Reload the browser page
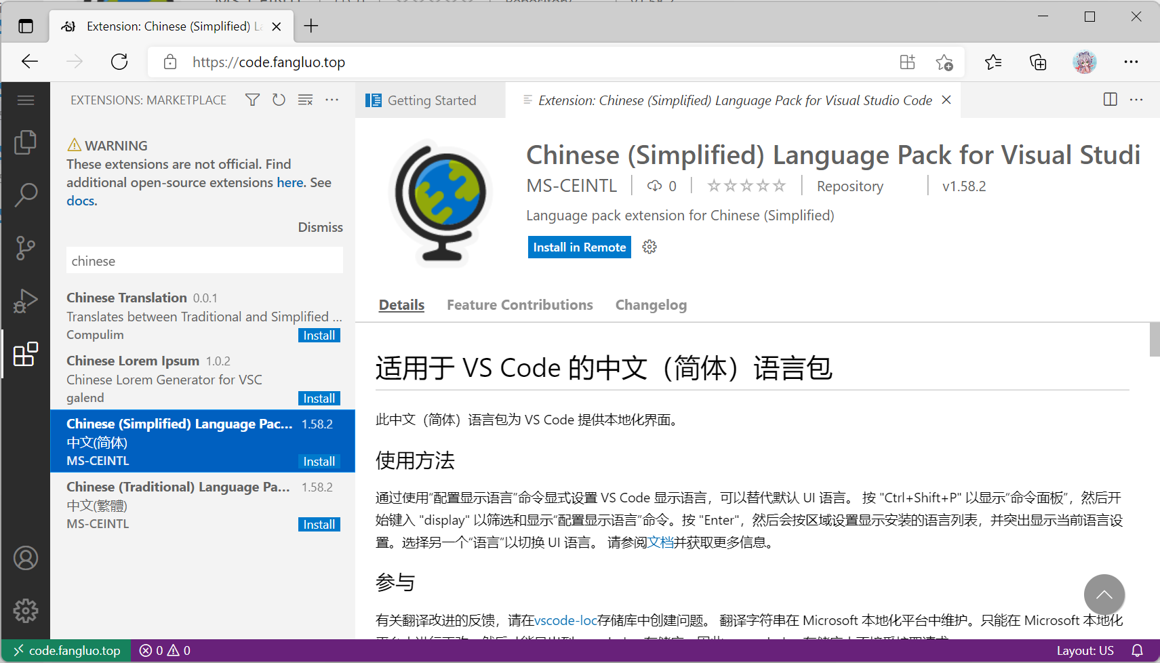This screenshot has width=1160, height=663. point(119,62)
